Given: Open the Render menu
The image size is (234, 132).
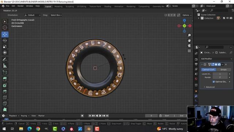Looking at the screenshot, I should coord(20,6).
